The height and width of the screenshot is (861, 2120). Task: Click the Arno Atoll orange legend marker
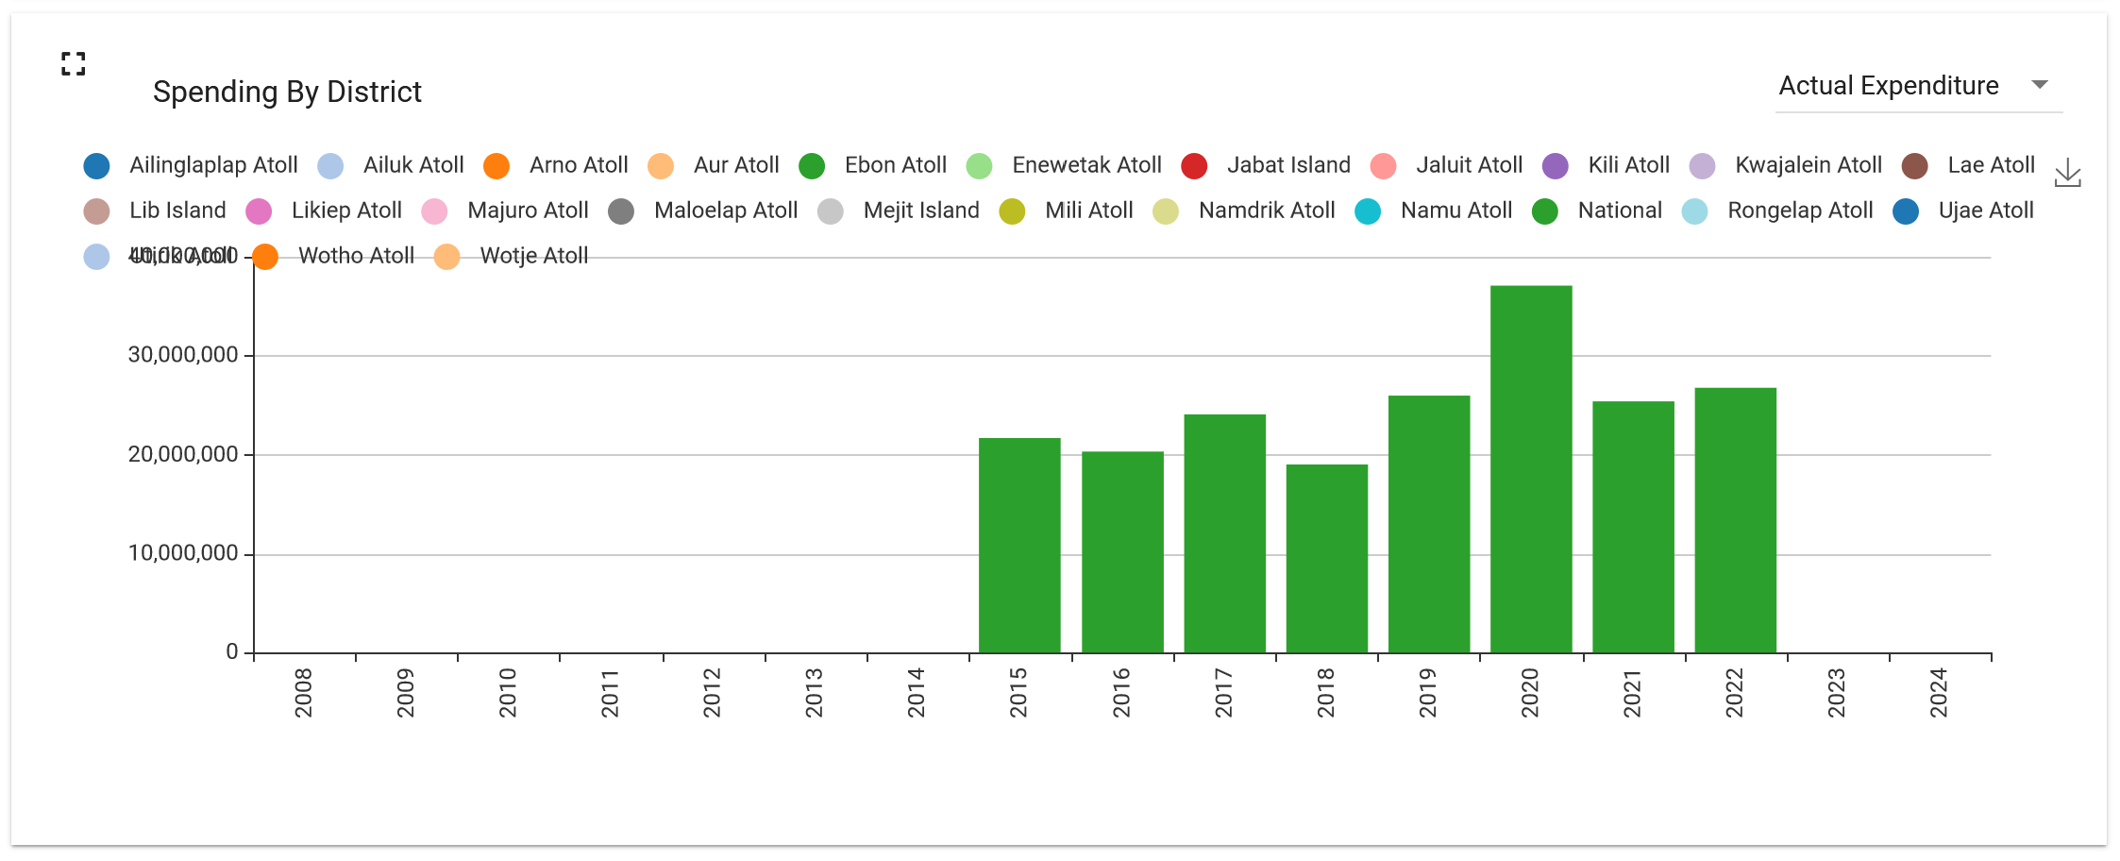496,166
